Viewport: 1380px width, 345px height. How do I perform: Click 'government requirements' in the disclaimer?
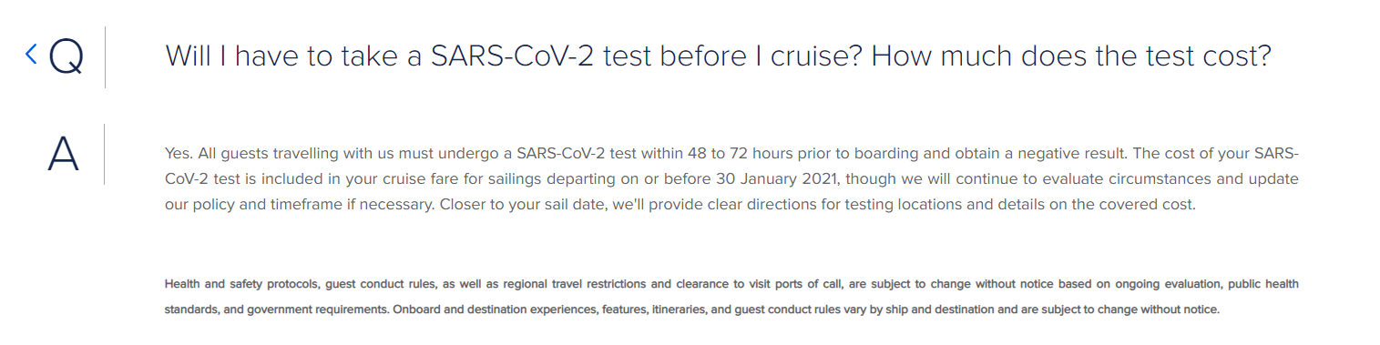(318, 309)
